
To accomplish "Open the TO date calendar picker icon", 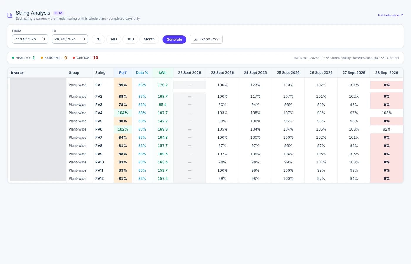I will point(83,39).
